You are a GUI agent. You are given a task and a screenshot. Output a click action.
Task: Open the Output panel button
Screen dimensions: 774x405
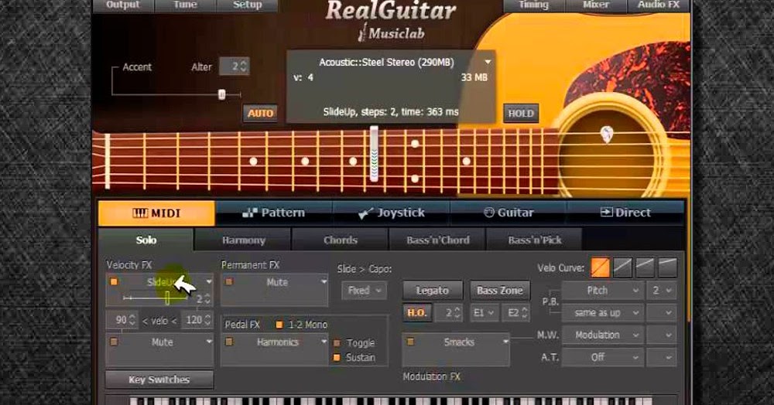coord(123,5)
